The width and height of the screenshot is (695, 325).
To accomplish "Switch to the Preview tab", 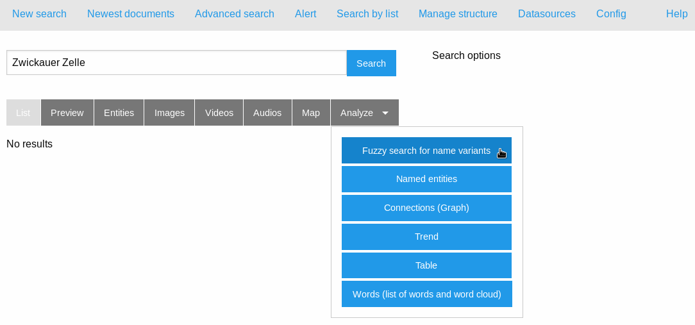I will [67, 113].
